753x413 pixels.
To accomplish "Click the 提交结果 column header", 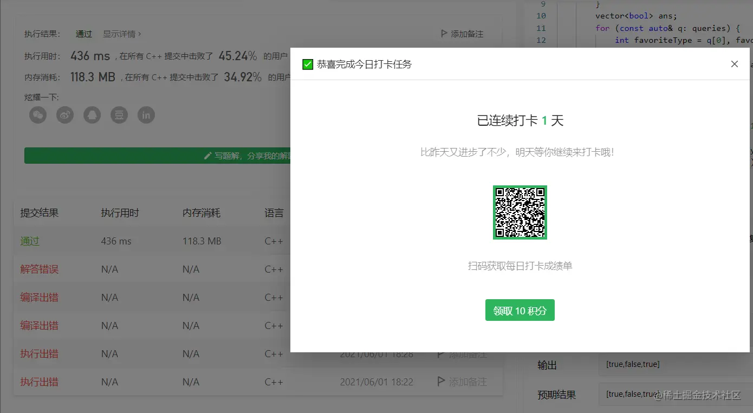I will [40, 213].
